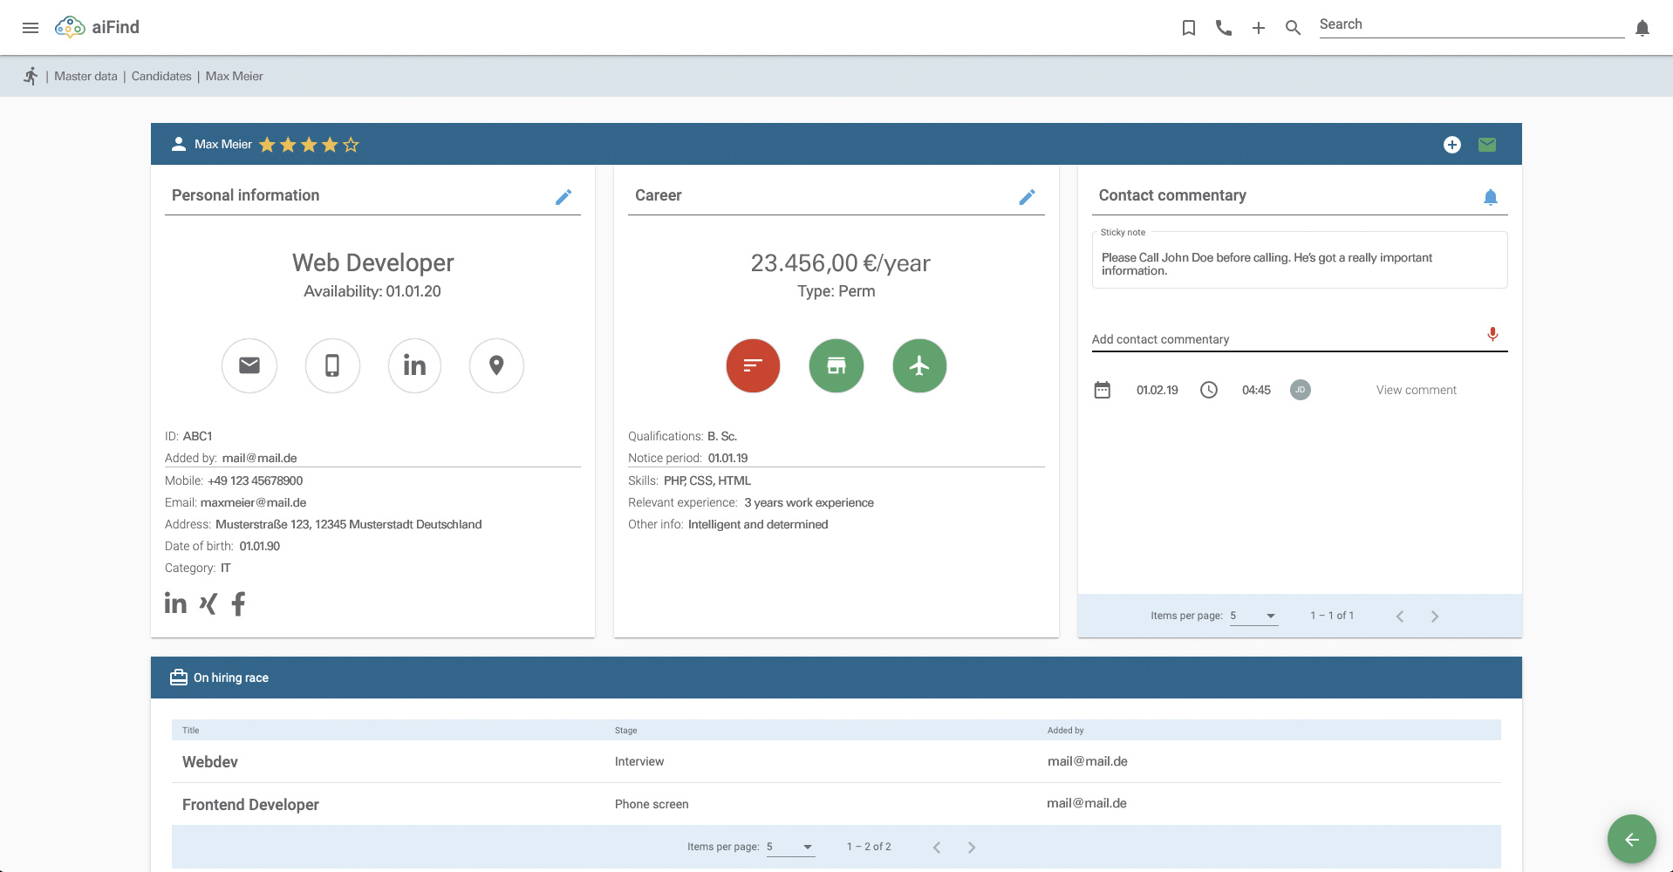Go to previous hiring race page

pos(937,848)
